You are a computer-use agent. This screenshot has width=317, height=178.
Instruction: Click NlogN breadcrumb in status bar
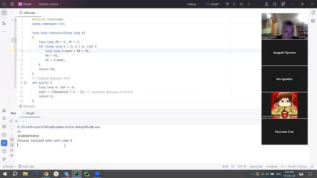point(8,167)
